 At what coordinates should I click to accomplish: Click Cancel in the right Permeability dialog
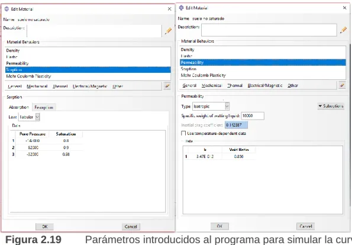tap(305, 226)
